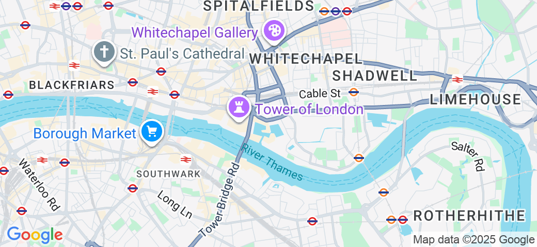This screenshot has width=537, height=247.
Task: Select Overground station icon left of Rotherhithe label
Action: (x=391, y=219)
